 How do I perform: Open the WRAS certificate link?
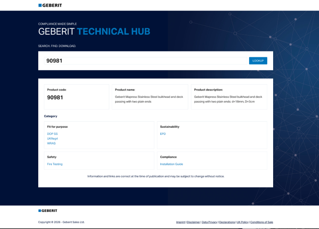pos(51,143)
